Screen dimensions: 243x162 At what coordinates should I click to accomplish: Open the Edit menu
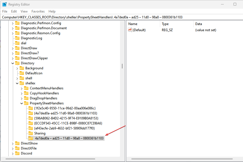[x=14, y=11]
